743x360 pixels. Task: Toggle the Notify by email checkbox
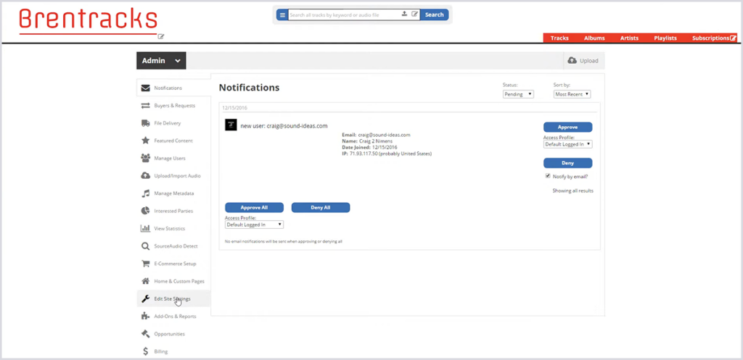click(547, 176)
